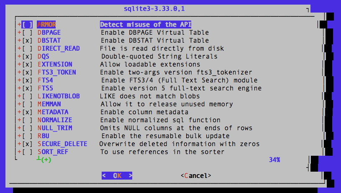Select the SECURE_DELETE option name

point(62,144)
